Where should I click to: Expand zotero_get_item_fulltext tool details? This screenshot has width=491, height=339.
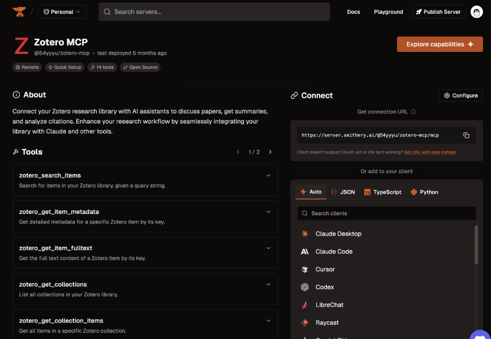[268, 248]
